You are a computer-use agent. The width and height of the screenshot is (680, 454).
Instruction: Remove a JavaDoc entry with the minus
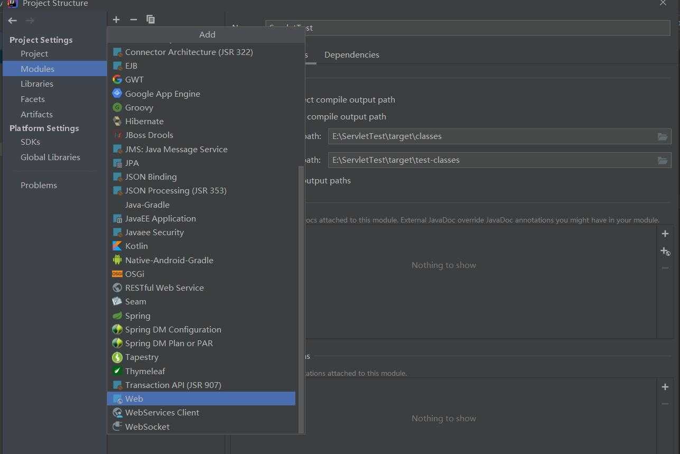click(x=665, y=268)
